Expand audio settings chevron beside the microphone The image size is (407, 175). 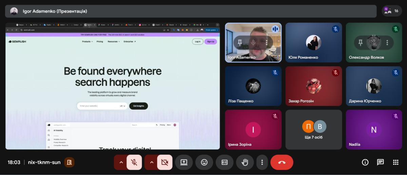pos(121,162)
